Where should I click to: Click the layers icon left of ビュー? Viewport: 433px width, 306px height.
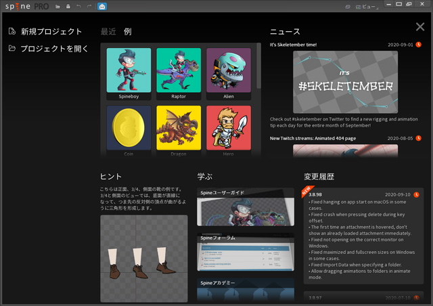click(x=348, y=7)
